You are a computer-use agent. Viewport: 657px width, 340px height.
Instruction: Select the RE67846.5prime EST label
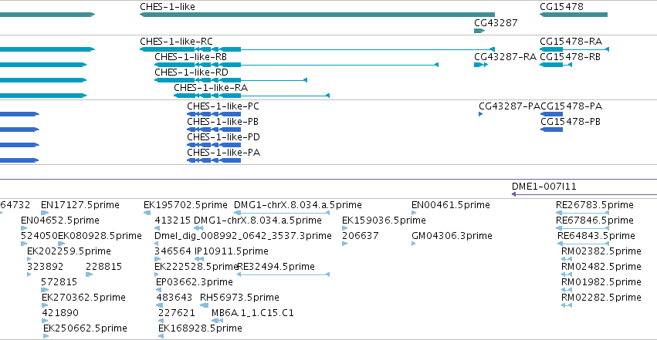(594, 220)
